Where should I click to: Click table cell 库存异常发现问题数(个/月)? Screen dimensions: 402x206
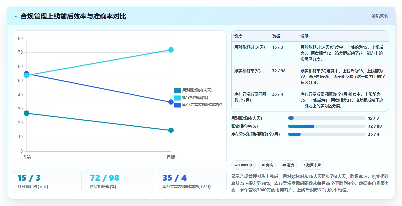click(250, 97)
